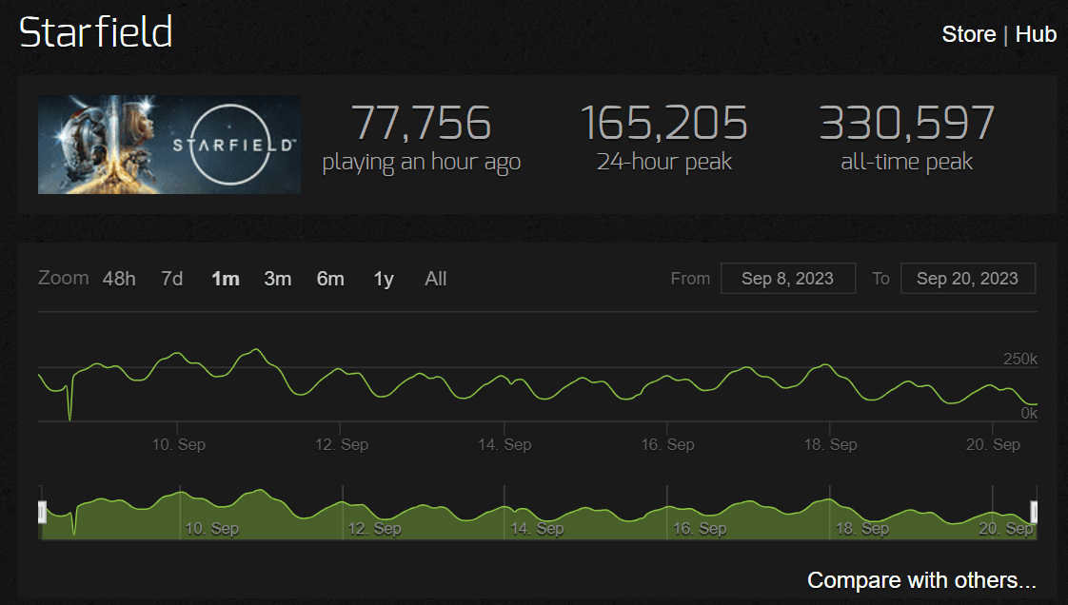The width and height of the screenshot is (1068, 605).
Task: Open the Starfield Store link
Action: tap(968, 34)
